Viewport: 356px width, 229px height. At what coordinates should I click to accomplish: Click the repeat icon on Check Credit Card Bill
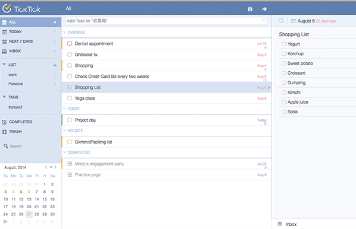[265, 80]
